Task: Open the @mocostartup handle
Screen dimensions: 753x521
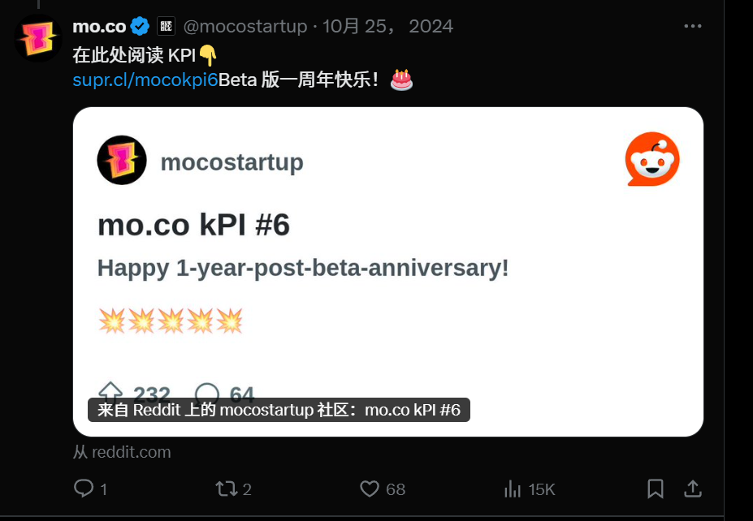Action: pyautogui.click(x=245, y=26)
